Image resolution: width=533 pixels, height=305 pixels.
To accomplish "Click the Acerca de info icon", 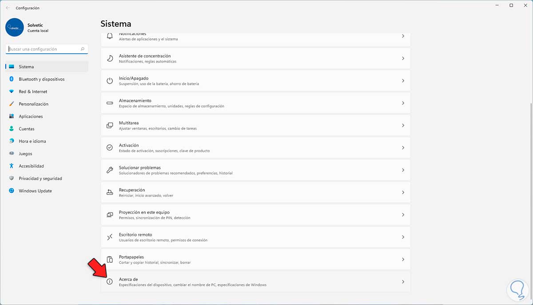I will (110, 281).
